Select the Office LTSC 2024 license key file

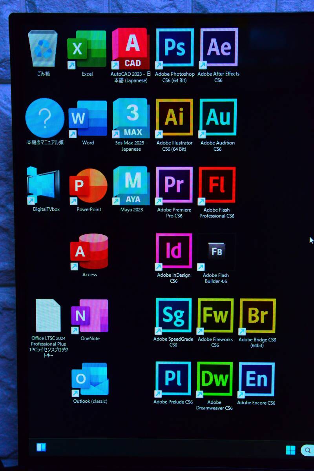point(48,316)
